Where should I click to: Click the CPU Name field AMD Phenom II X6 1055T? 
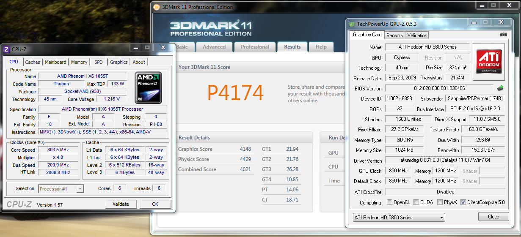(x=82, y=76)
